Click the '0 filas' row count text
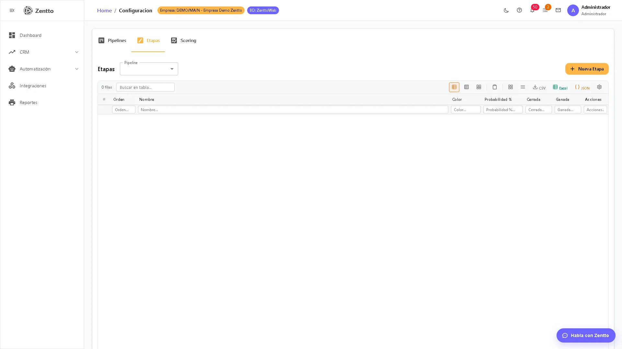This screenshot has width=622, height=349. (107, 87)
